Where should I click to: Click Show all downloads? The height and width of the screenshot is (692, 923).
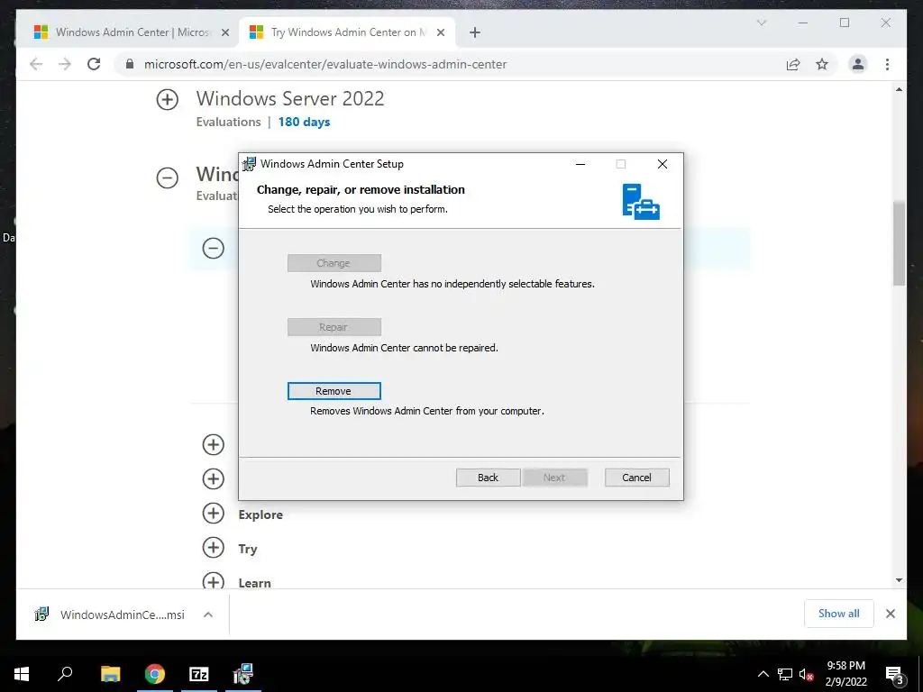[x=839, y=613]
